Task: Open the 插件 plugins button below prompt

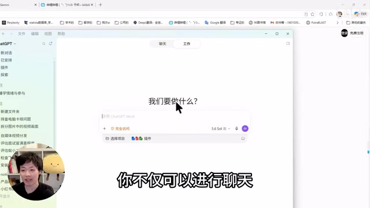Action: pos(141,139)
